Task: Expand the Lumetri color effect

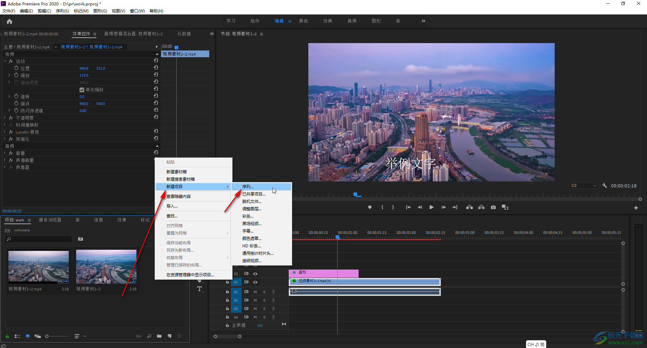Action: click(5, 132)
